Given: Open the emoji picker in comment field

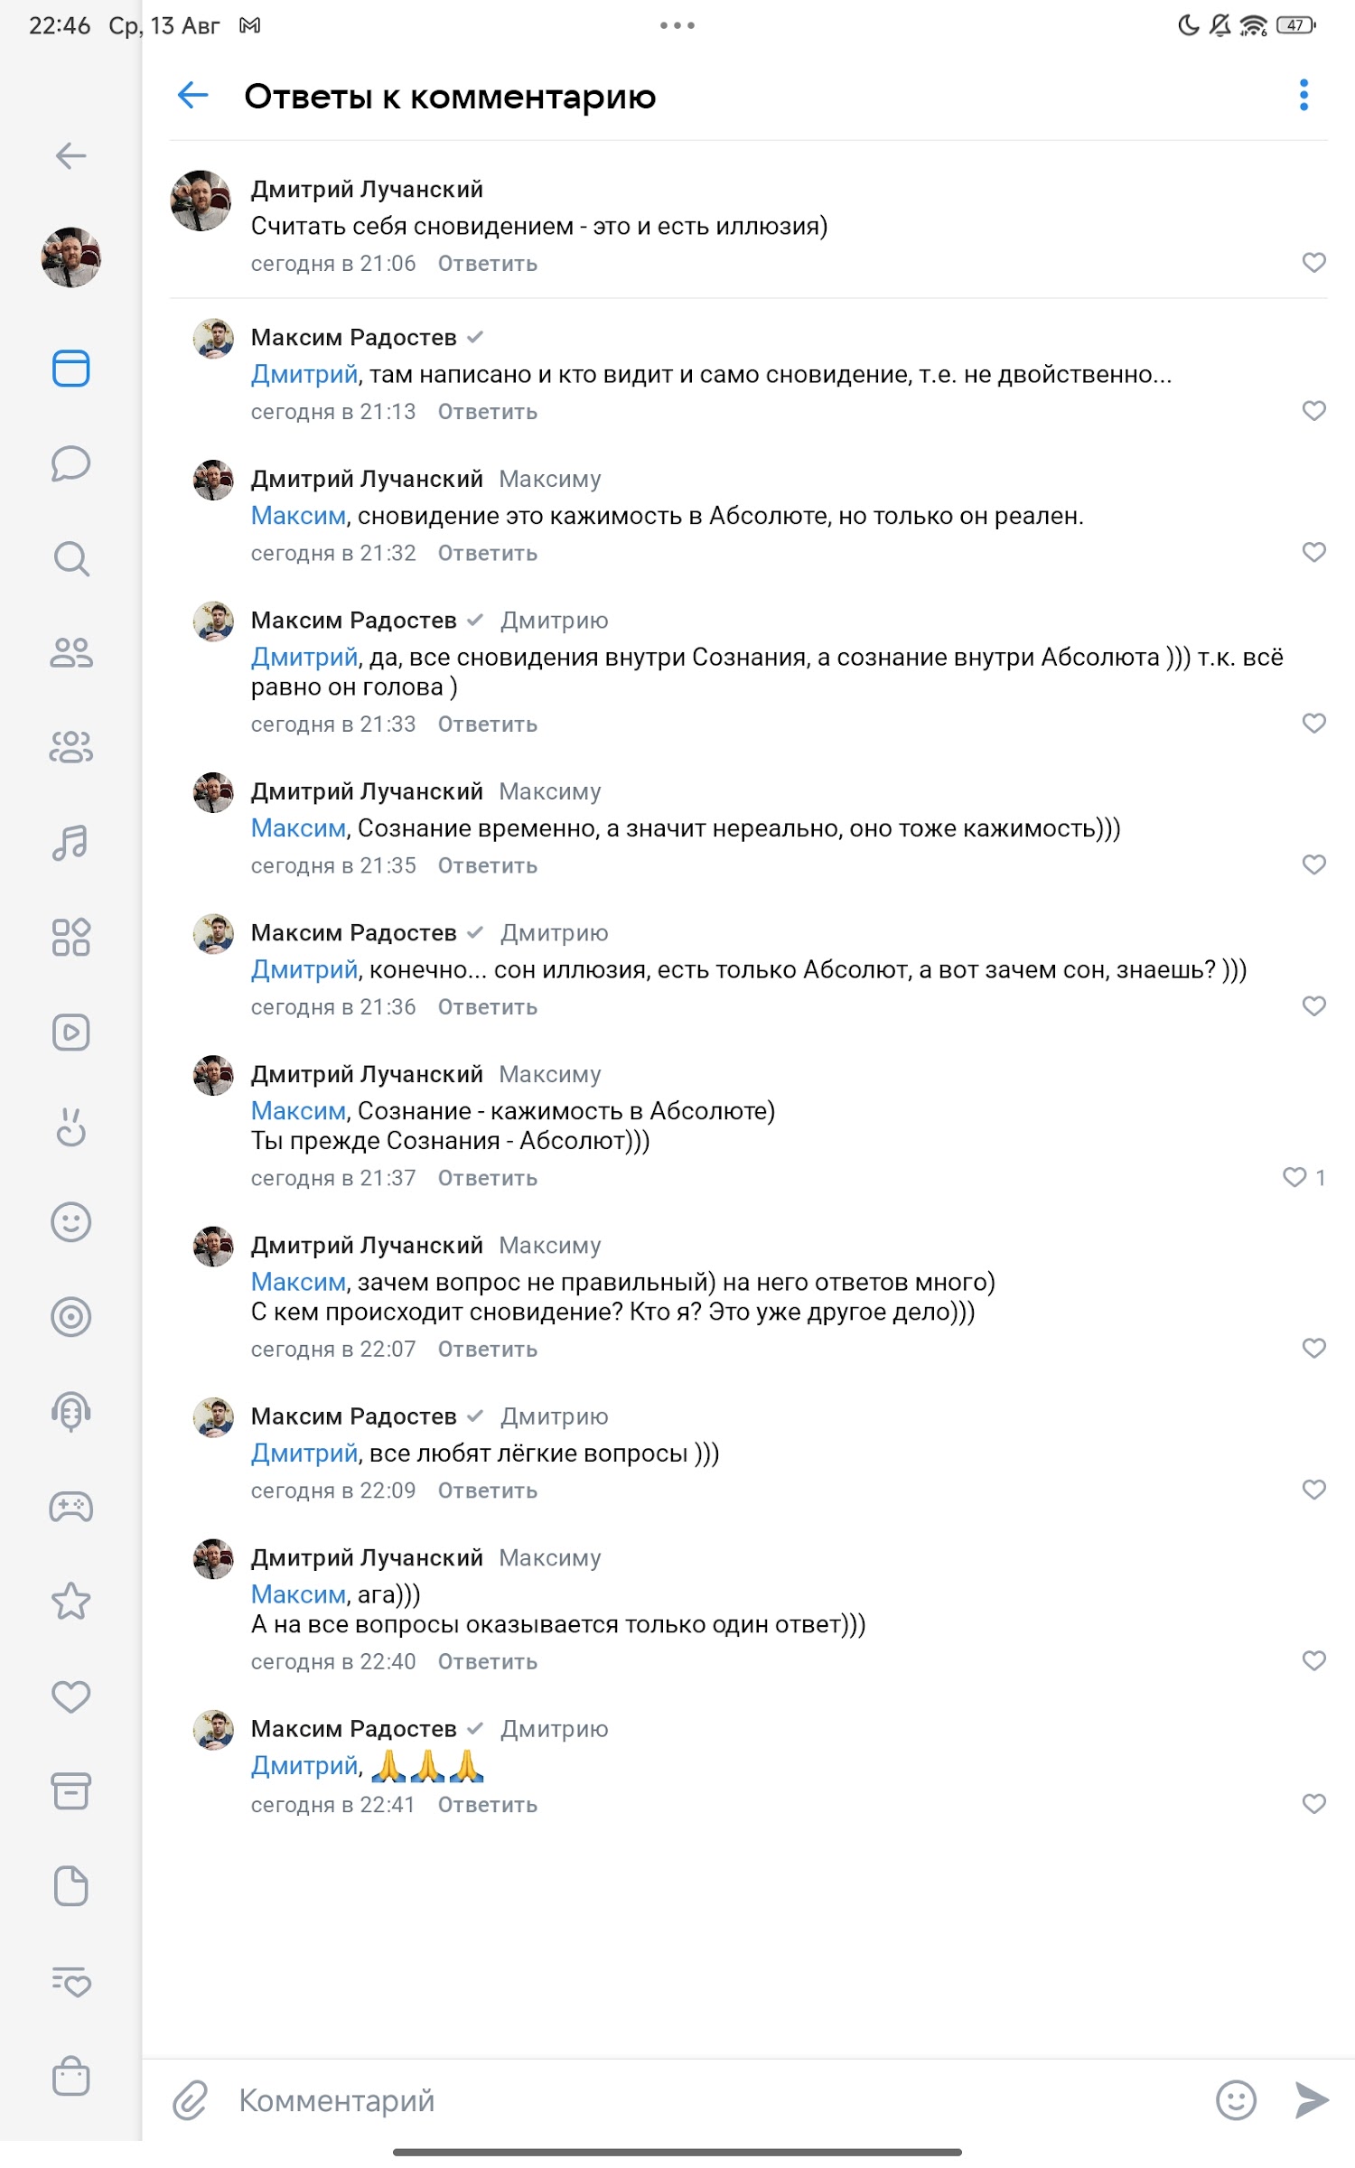Looking at the screenshot, I should (x=1236, y=2100).
